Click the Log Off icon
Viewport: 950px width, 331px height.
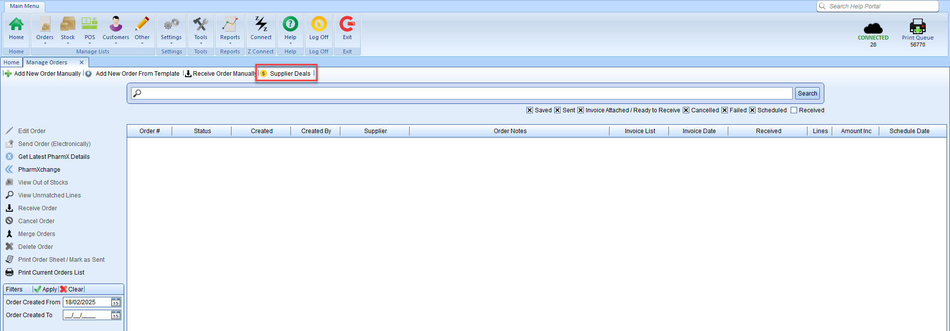(x=319, y=25)
